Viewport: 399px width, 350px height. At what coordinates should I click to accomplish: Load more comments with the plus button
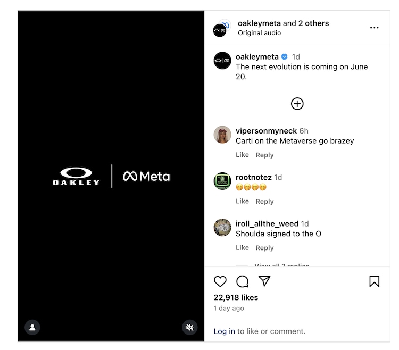297,104
